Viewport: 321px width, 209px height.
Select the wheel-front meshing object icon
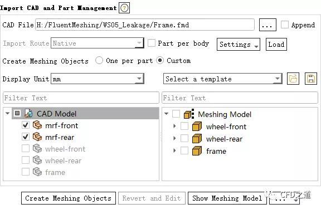[197, 127]
